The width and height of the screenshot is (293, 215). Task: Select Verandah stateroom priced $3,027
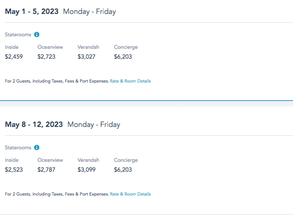[x=87, y=57]
